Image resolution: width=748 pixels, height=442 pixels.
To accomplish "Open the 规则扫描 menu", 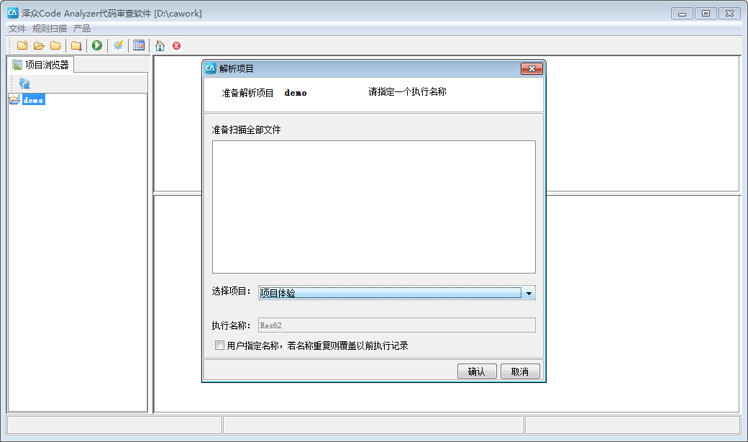I will (50, 29).
